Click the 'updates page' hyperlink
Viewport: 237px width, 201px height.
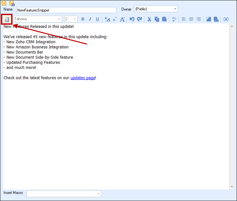(83, 78)
